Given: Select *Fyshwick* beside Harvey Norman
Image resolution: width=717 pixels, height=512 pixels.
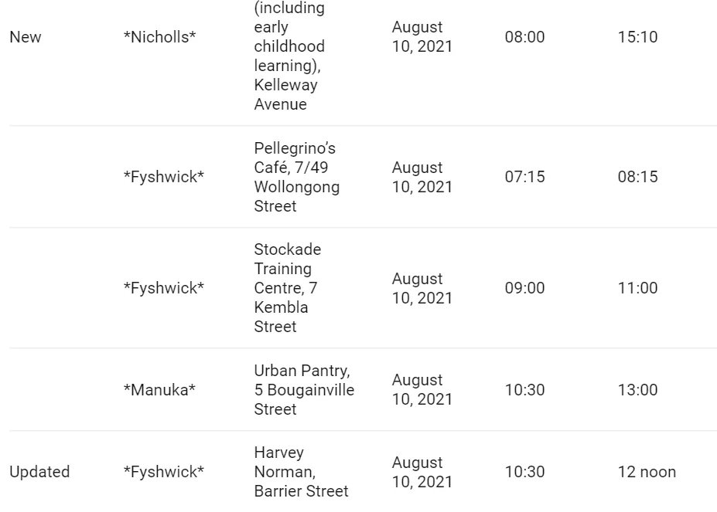Looking at the screenshot, I should [x=164, y=472].
